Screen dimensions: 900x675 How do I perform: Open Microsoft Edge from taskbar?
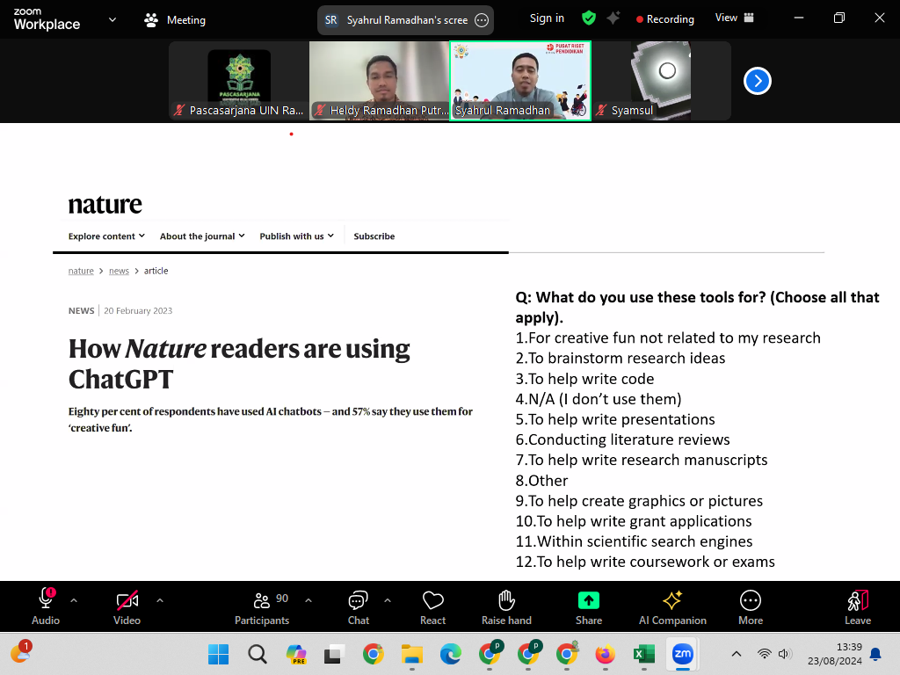(451, 654)
